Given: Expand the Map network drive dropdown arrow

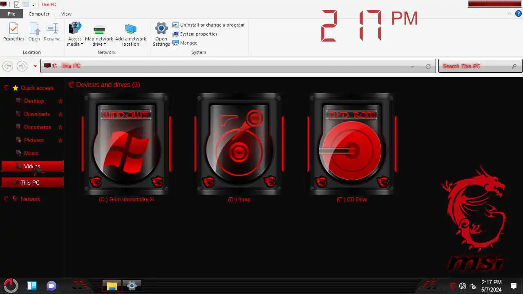Looking at the screenshot, I should point(105,45).
